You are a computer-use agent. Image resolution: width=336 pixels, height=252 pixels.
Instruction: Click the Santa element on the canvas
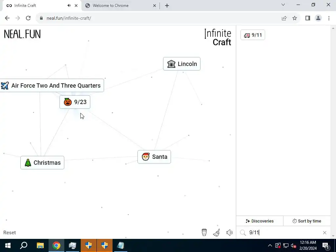(x=154, y=157)
